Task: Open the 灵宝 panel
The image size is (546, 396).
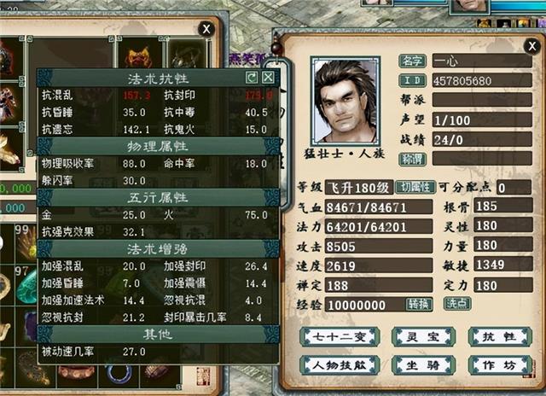Action: 423,337
